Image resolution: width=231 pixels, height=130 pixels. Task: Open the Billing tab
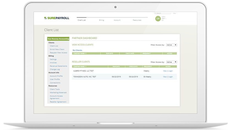(101, 20)
